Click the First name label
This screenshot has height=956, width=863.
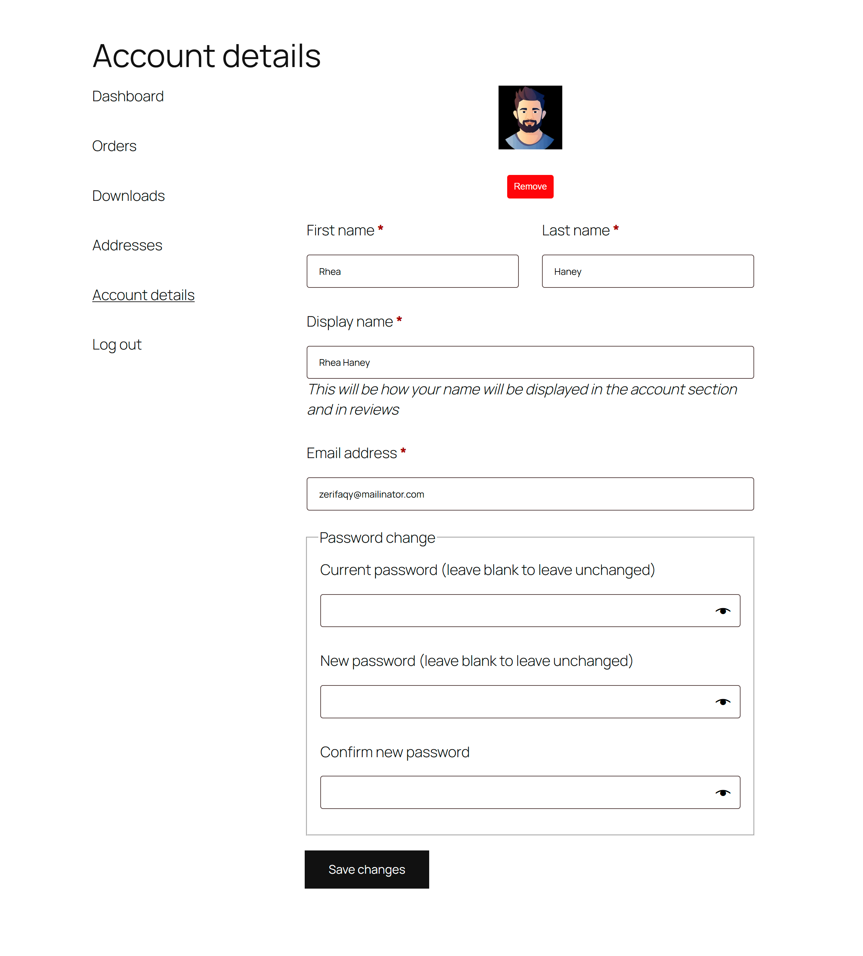pos(345,230)
